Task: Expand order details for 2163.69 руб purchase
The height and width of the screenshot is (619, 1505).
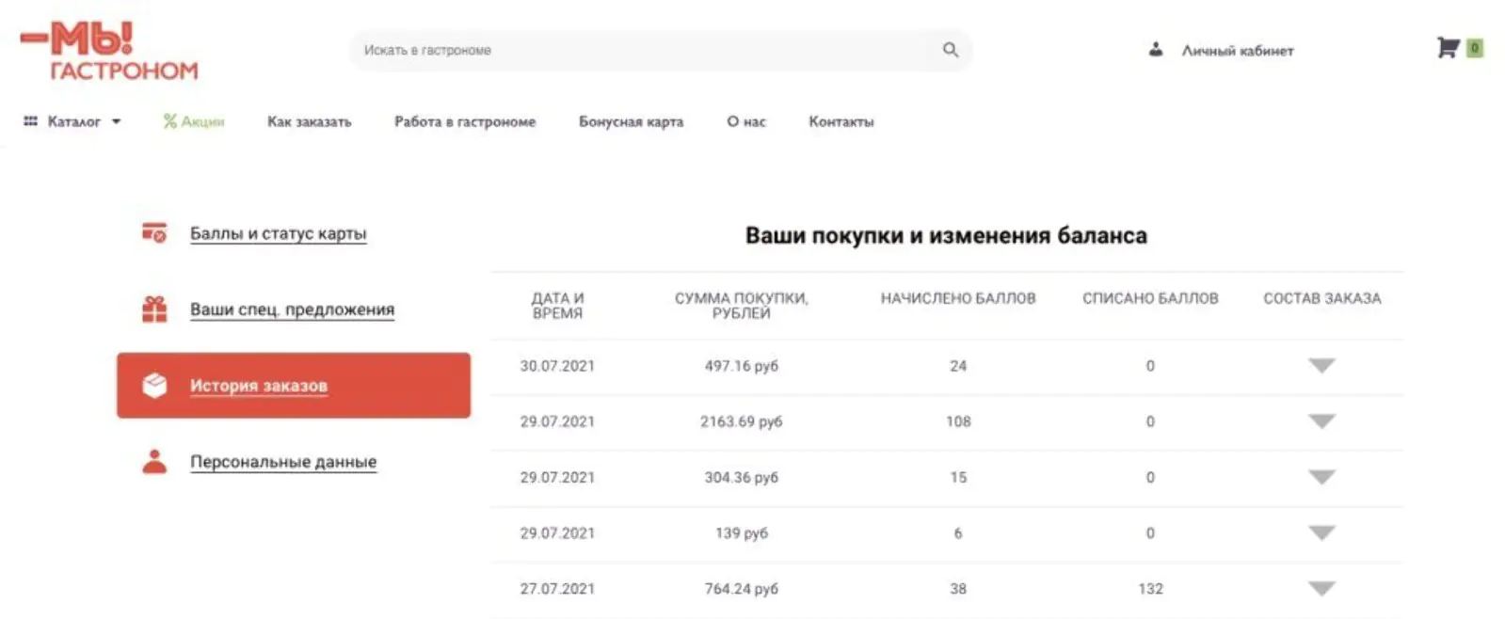Action: (x=1321, y=421)
